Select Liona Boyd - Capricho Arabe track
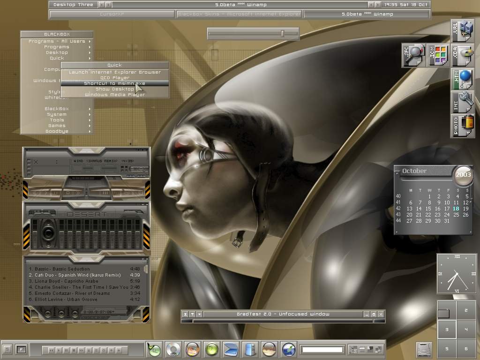 tap(84, 281)
